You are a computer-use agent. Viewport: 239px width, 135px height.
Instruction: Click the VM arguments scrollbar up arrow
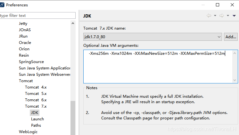point(235,53)
